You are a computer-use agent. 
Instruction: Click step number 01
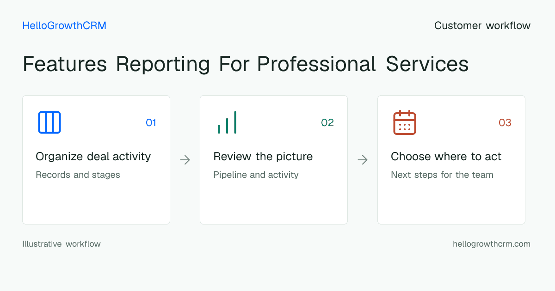click(x=151, y=122)
